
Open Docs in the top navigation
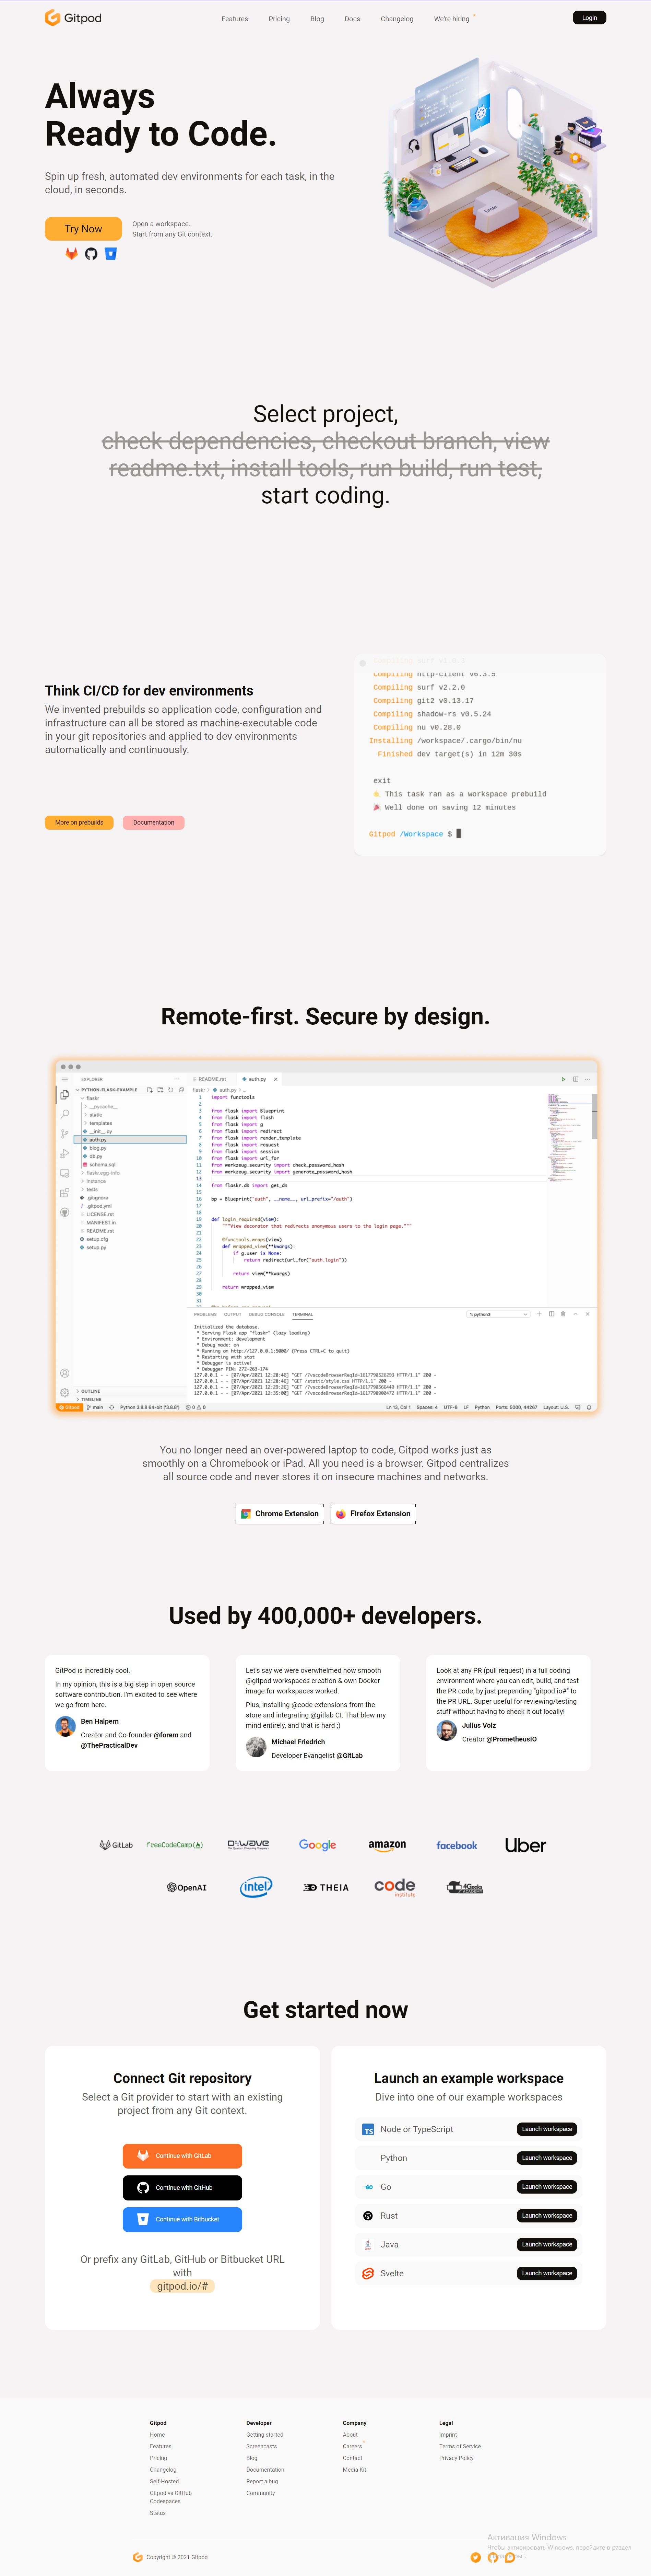(353, 19)
